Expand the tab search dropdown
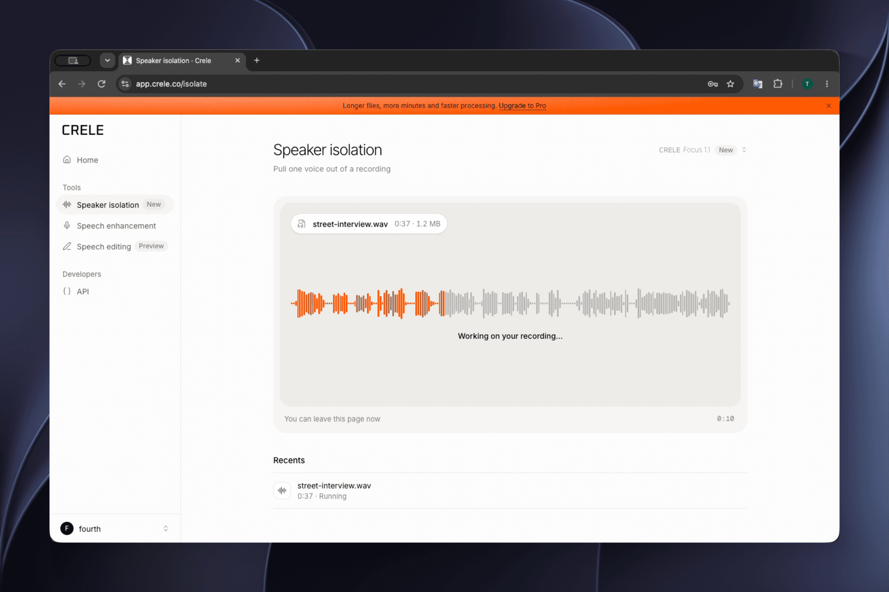Viewport: 889px width, 592px height. click(107, 60)
